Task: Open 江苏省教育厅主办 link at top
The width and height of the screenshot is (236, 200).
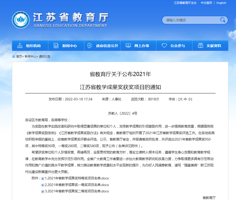Action: [185, 3]
